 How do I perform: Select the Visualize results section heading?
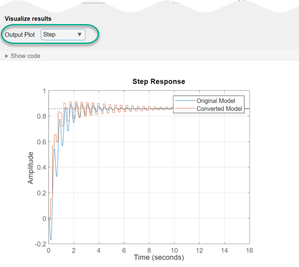tap(28, 19)
